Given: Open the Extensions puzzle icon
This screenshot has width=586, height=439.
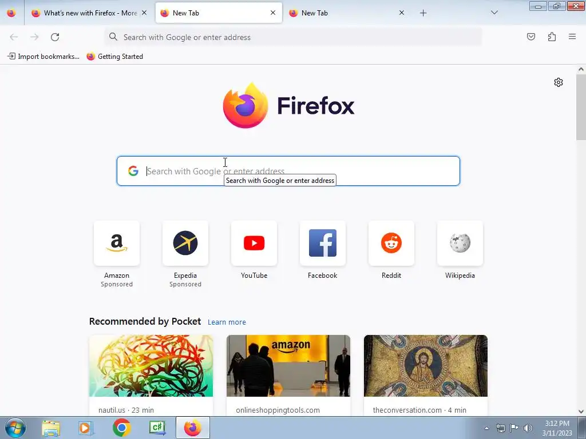Looking at the screenshot, I should point(552,37).
